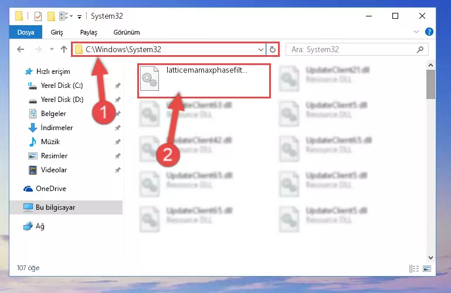
Task: Click the pin icon beside İndirmeler
Action: pos(118,128)
